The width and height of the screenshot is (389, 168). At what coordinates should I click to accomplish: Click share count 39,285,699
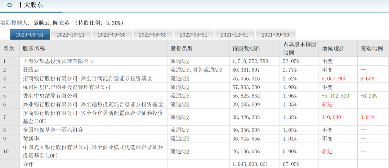(246, 104)
